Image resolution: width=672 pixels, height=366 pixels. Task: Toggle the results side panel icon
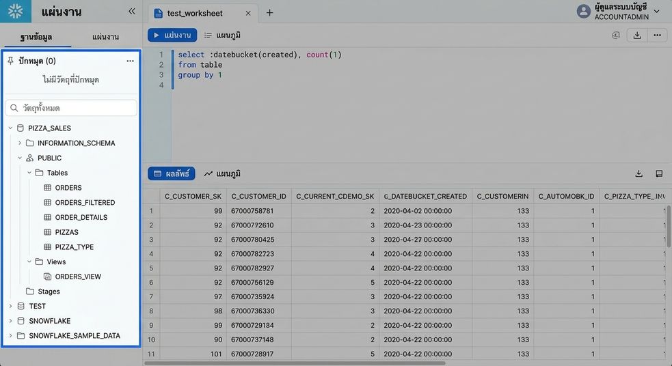[659, 173]
